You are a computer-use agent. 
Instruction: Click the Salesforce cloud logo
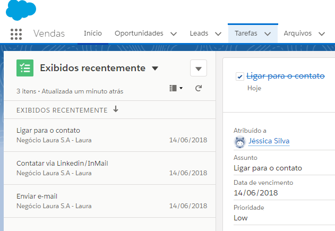click(22, 10)
